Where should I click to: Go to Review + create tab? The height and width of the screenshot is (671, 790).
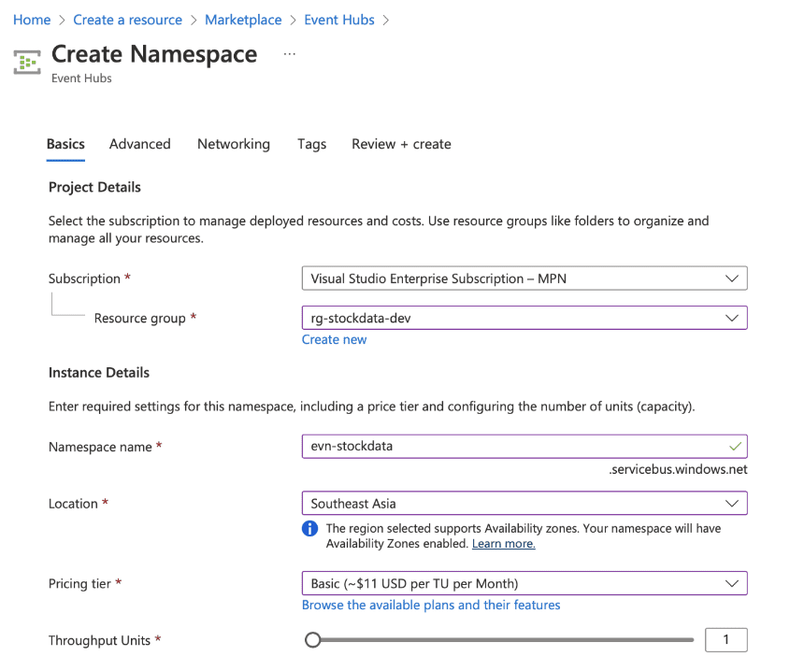[401, 144]
